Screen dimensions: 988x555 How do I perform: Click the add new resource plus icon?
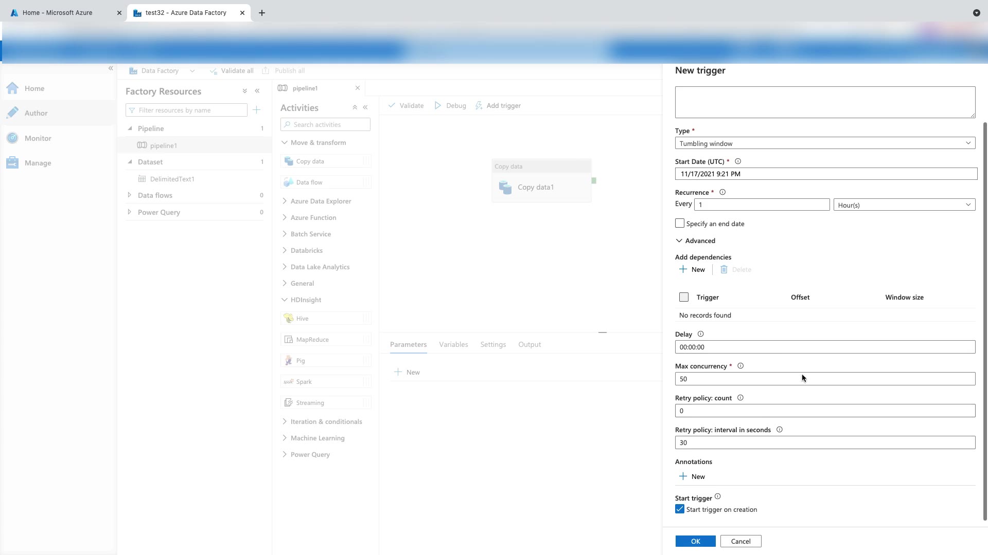click(257, 110)
